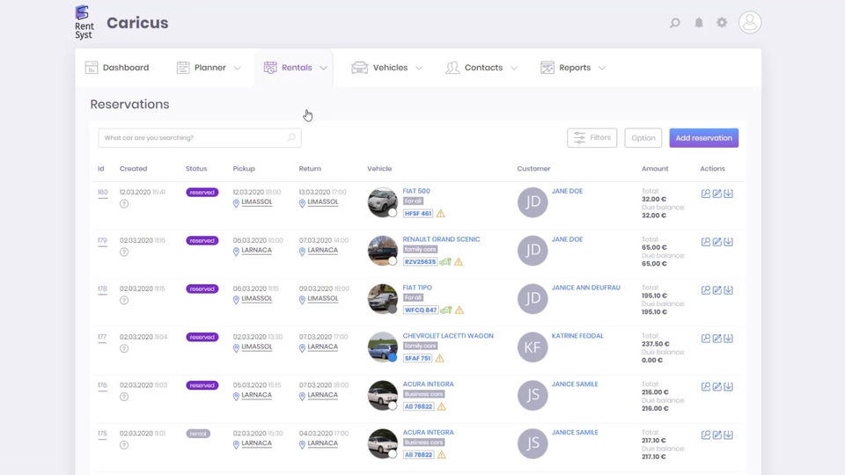The width and height of the screenshot is (845, 475).
Task: Click 'reserved' status badge on row 179
Action: click(202, 241)
